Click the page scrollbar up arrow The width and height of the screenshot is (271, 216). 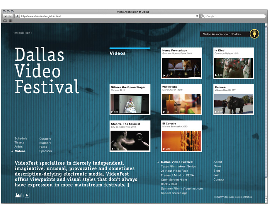pos(266,25)
